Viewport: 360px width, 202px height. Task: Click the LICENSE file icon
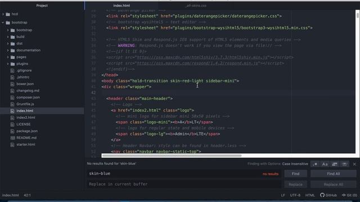coord(12,125)
